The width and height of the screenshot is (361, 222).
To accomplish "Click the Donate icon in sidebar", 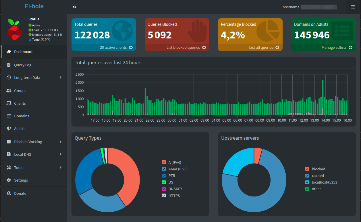I will (x=9, y=193).
